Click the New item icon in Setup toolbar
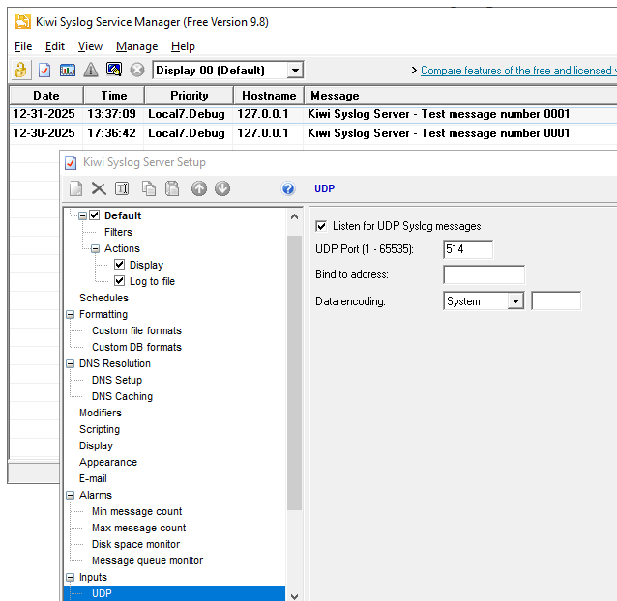The height and width of the screenshot is (601, 617). 75,188
